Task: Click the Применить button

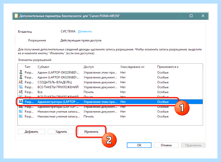Action: click(x=193, y=145)
